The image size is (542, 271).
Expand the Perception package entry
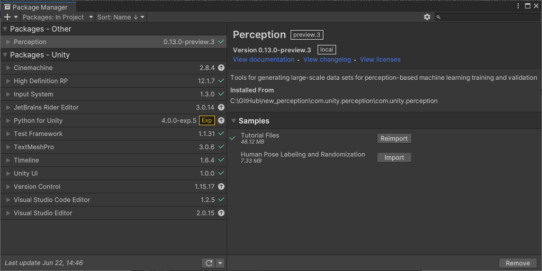point(8,42)
